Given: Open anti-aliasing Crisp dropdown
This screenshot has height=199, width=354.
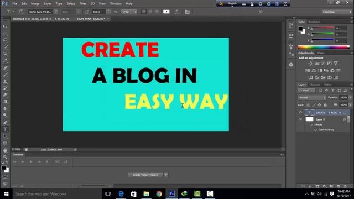Looking at the screenshot, I should [x=129, y=12].
